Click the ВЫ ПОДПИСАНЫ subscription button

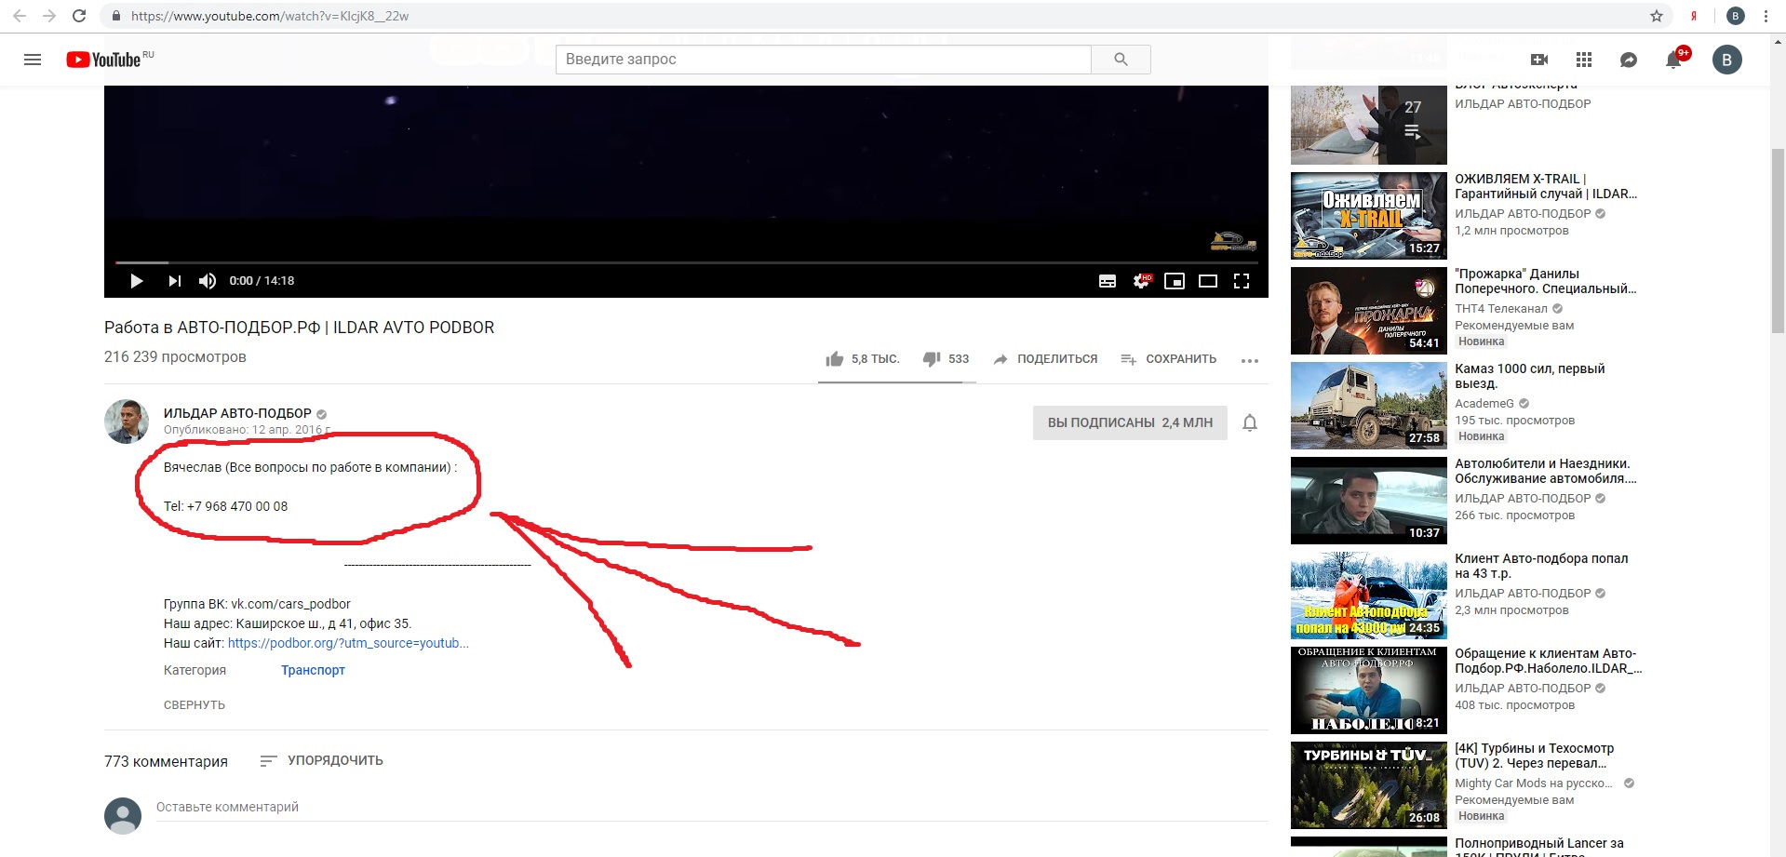(1130, 422)
